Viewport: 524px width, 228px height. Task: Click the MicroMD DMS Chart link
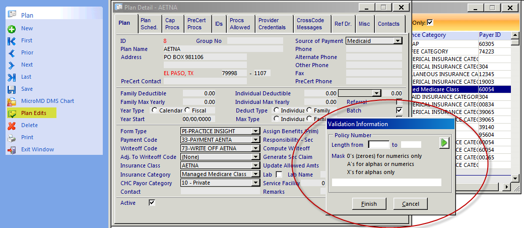(x=48, y=101)
